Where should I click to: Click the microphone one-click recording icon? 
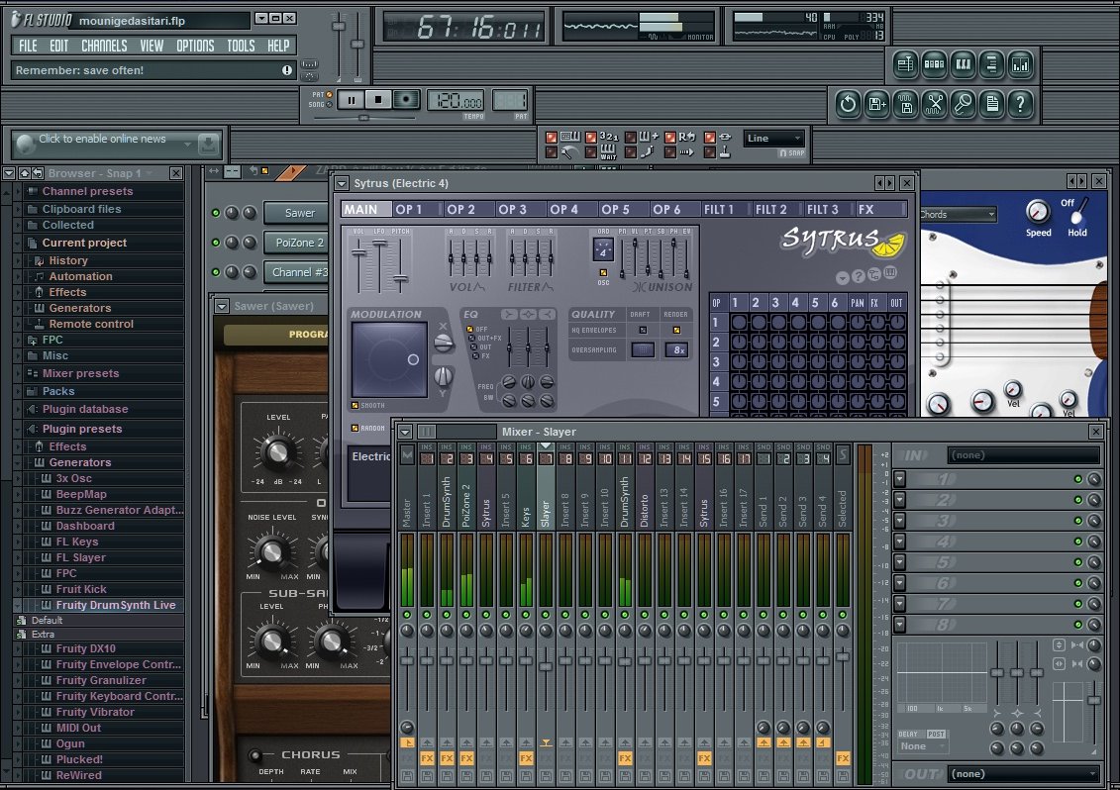963,104
